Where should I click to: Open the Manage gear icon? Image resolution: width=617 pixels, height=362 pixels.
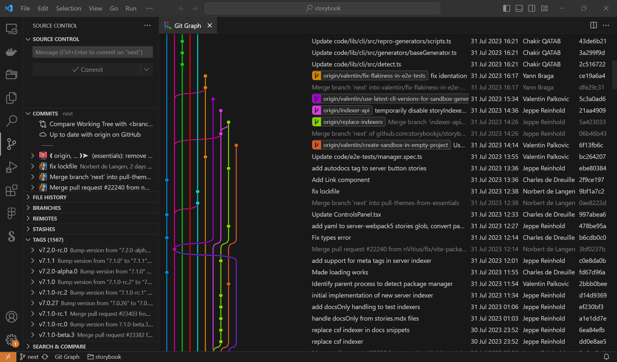(12, 340)
